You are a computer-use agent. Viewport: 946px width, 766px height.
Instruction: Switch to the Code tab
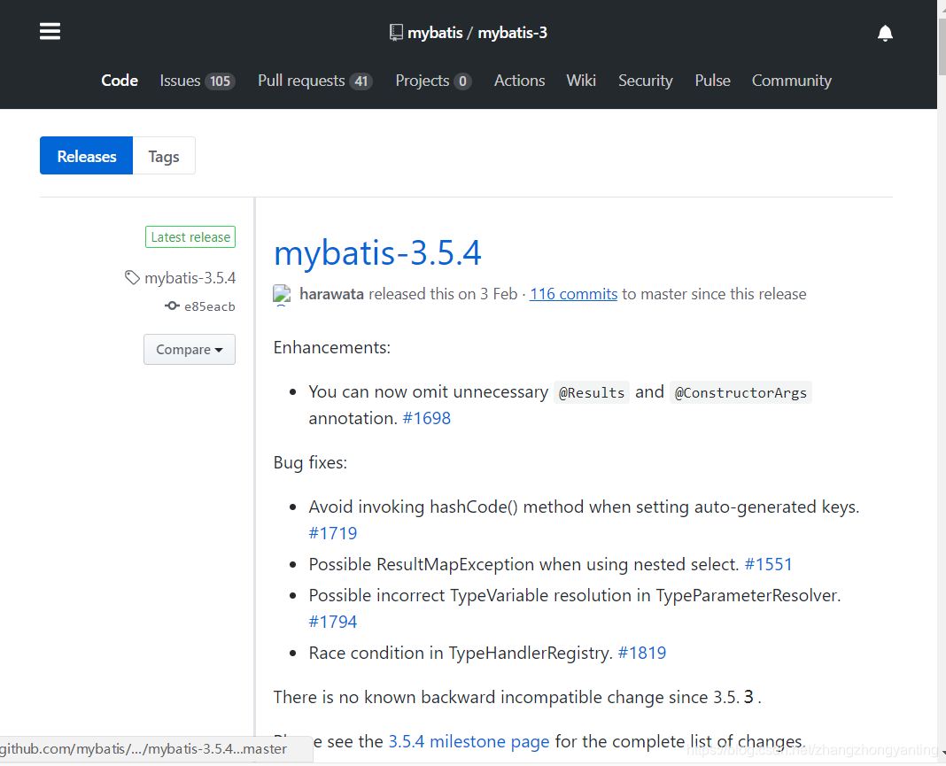coord(120,81)
